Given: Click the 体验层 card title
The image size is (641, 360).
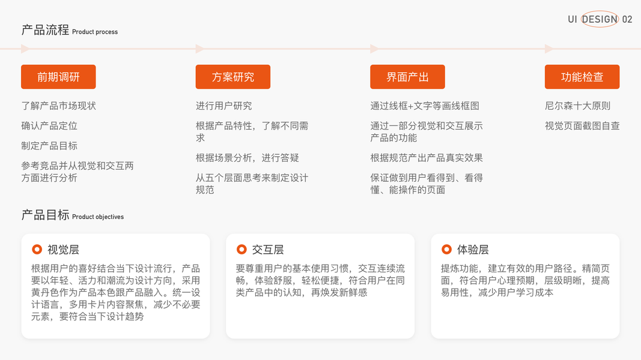Looking at the screenshot, I should [x=473, y=250].
